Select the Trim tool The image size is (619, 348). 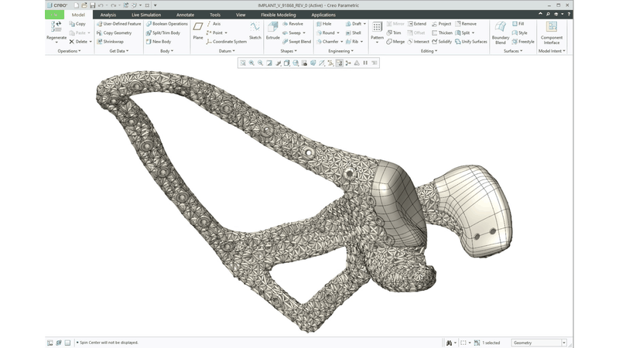[x=394, y=32]
